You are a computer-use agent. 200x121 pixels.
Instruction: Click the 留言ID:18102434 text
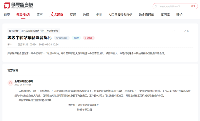tap(27, 45)
